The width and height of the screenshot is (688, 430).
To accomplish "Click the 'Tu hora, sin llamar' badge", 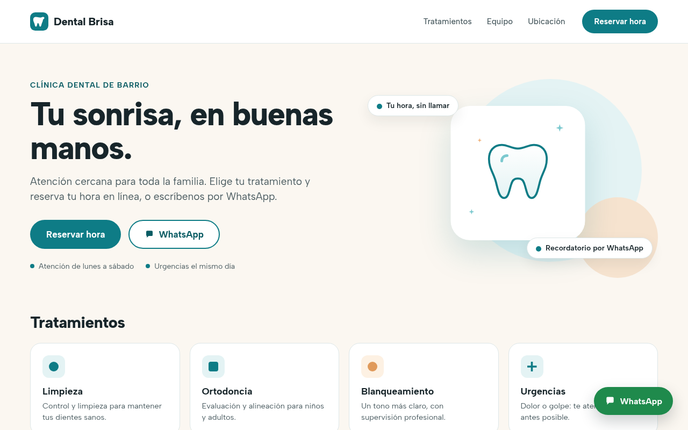I will [x=413, y=106].
